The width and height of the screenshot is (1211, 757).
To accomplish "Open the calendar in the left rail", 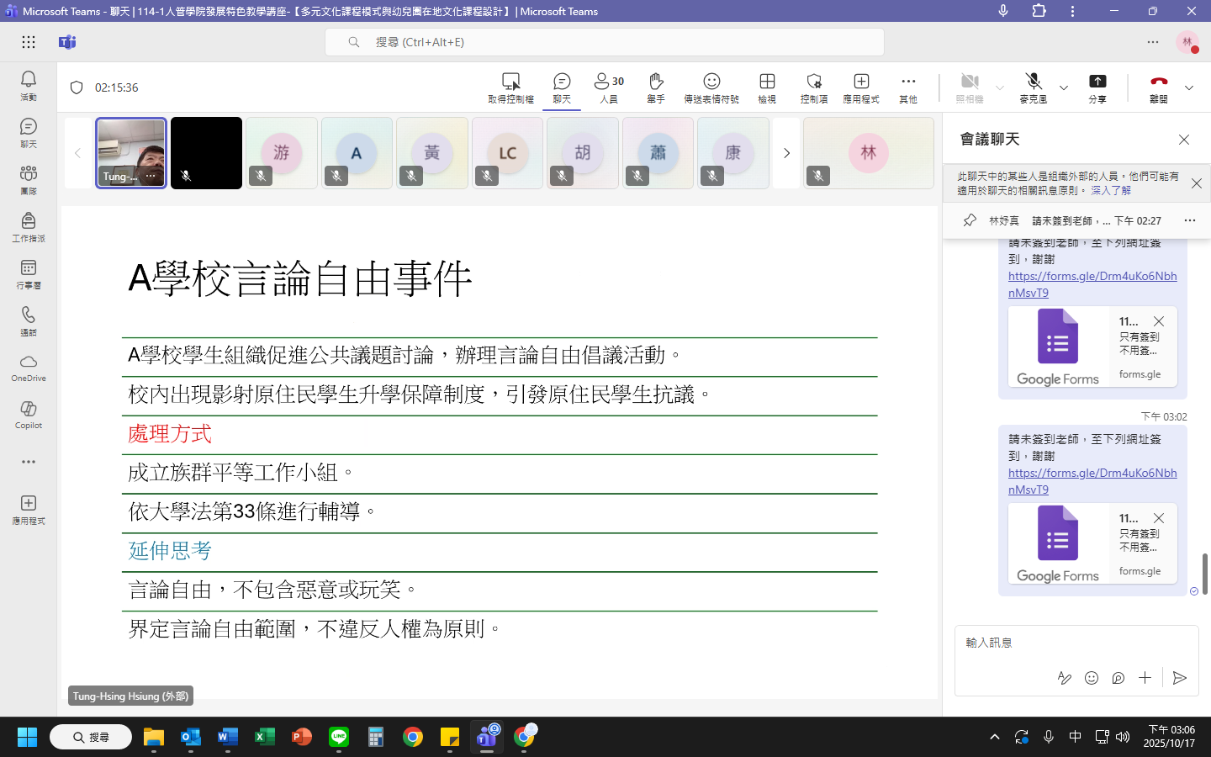I will (29, 273).
